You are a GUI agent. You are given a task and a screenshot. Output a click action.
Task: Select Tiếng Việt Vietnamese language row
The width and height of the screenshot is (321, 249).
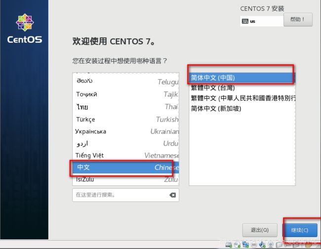125,156
